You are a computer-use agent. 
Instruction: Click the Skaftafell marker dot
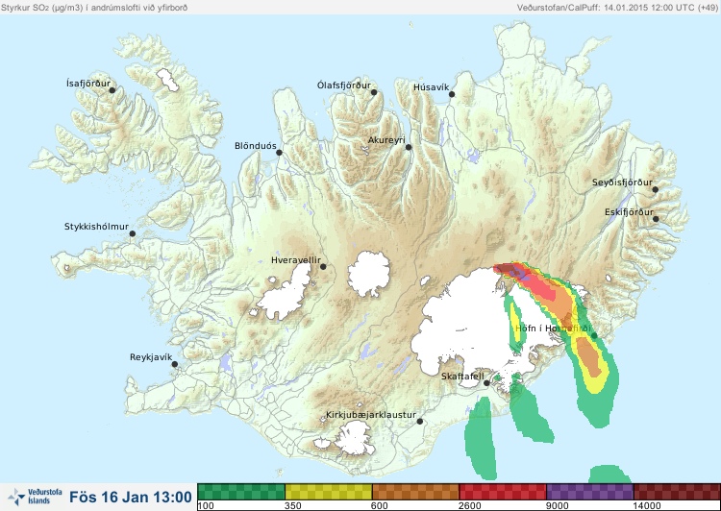pyautogui.click(x=486, y=383)
